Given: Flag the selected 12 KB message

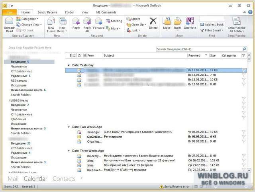Looking at the screenshot, I should click(x=243, y=70).
